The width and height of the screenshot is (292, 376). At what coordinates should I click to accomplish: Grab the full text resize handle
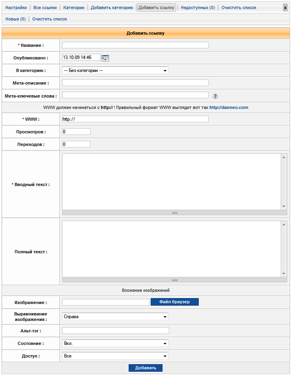pyautogui.click(x=174, y=280)
